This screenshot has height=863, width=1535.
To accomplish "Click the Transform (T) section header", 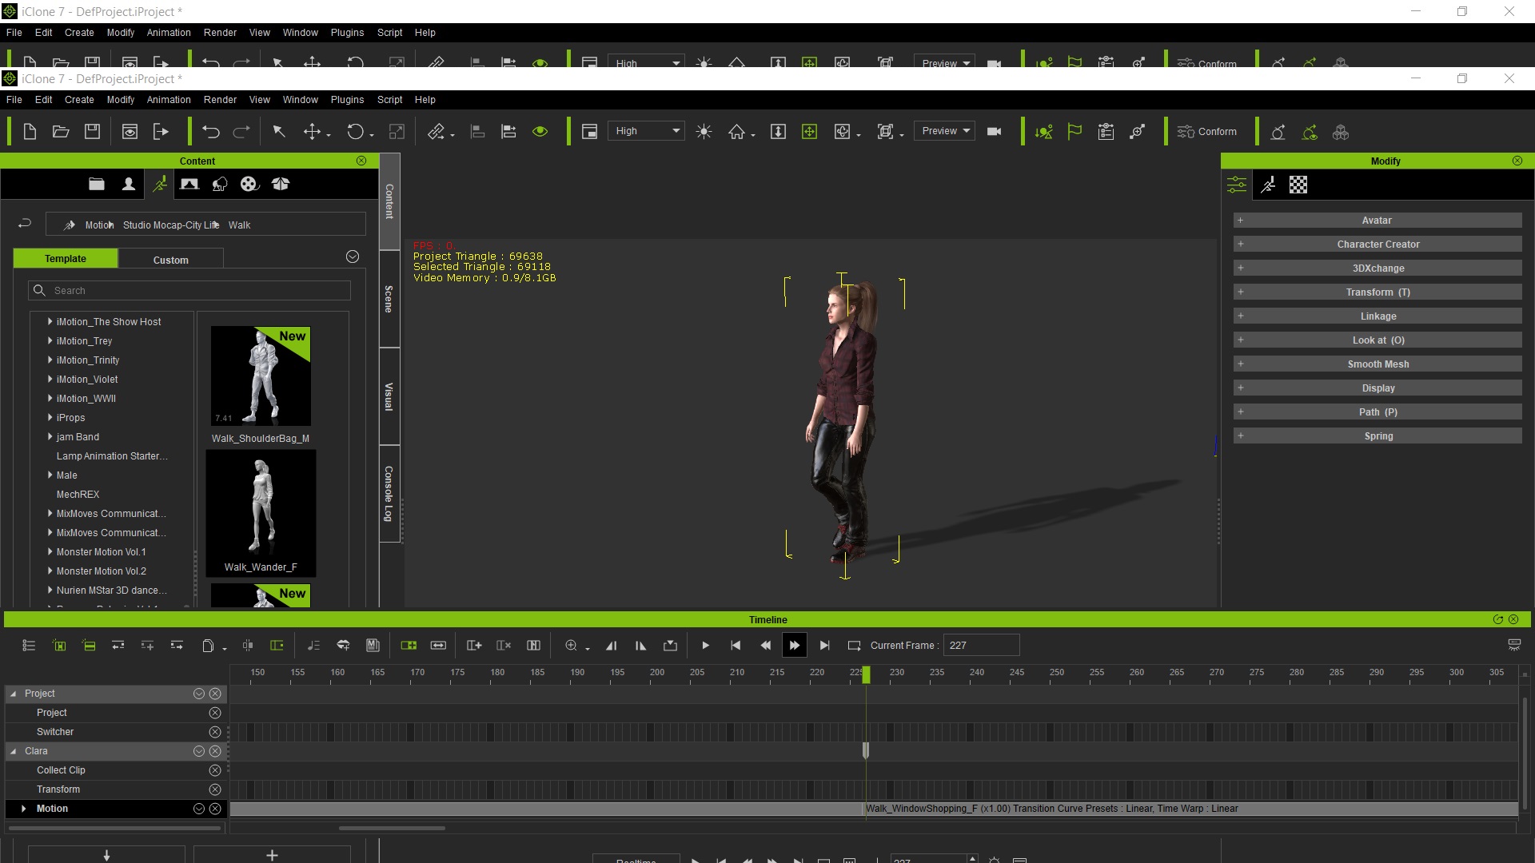I will coord(1377,292).
